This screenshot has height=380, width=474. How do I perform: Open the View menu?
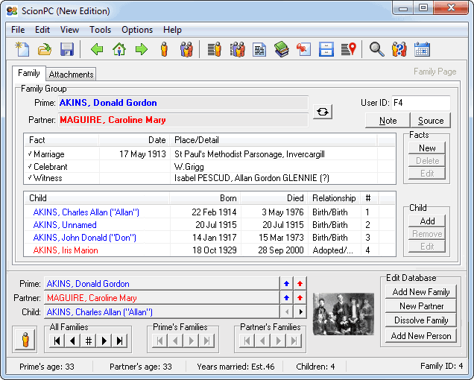[x=69, y=30]
